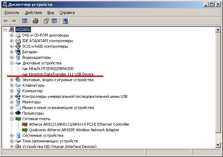Select the Процессоры category label
Viewport: 223px width, 157px height.
33,113
